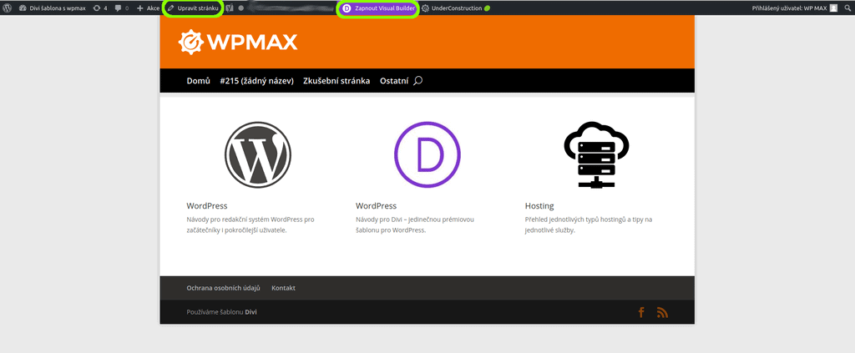
Task: Open the Divi šablona s wpmax site menu
Action: click(52, 8)
